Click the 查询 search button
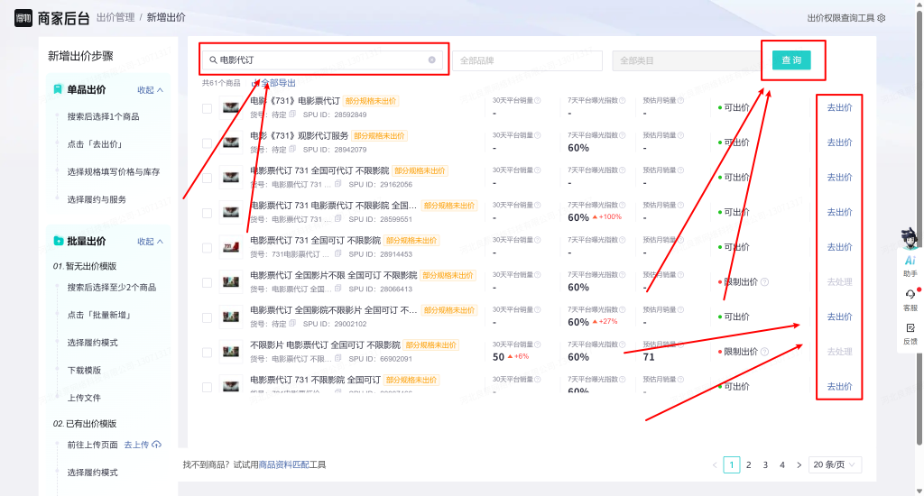Screen dimensions: 924x496 point(791,60)
